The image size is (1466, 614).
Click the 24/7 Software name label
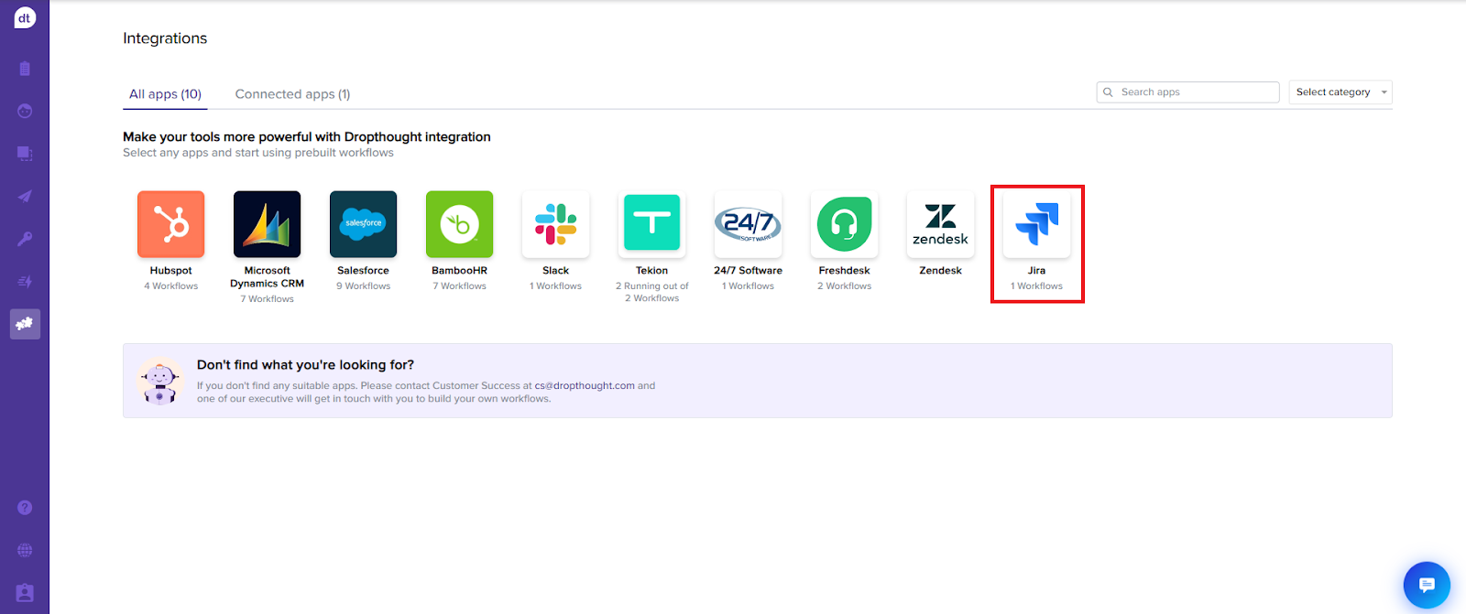[x=749, y=271]
